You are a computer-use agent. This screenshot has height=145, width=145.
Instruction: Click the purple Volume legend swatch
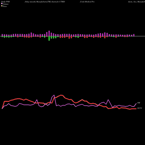(x=2, y=3)
